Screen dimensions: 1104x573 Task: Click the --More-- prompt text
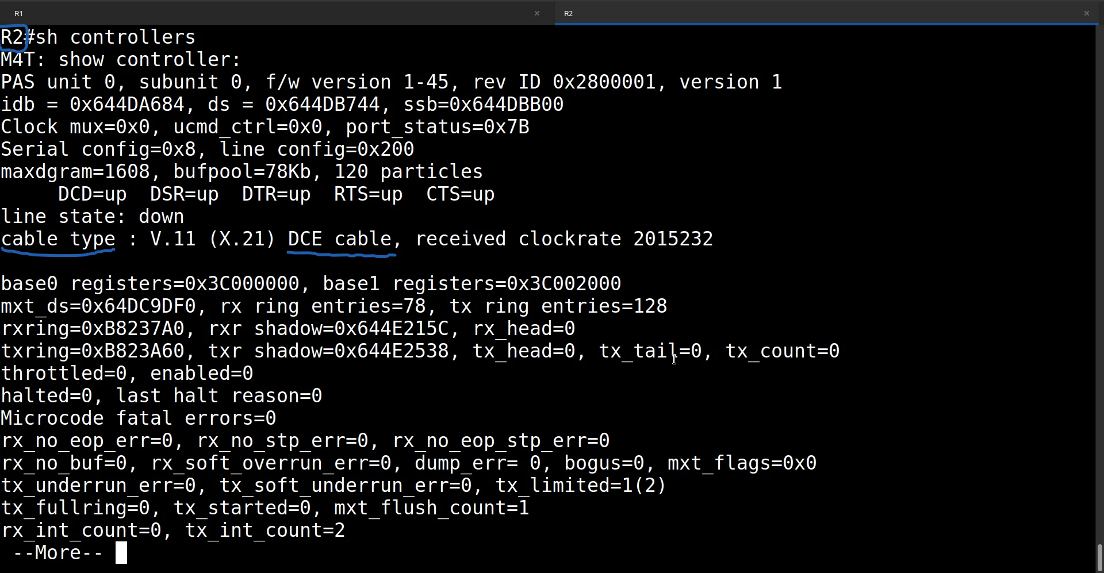58,553
